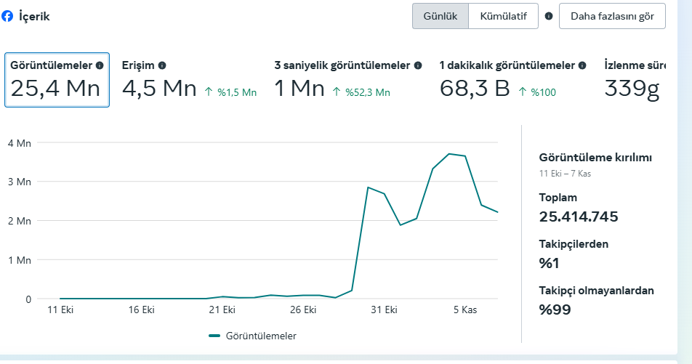
Task: Click the 21 Eki date label
Action: [222, 310]
